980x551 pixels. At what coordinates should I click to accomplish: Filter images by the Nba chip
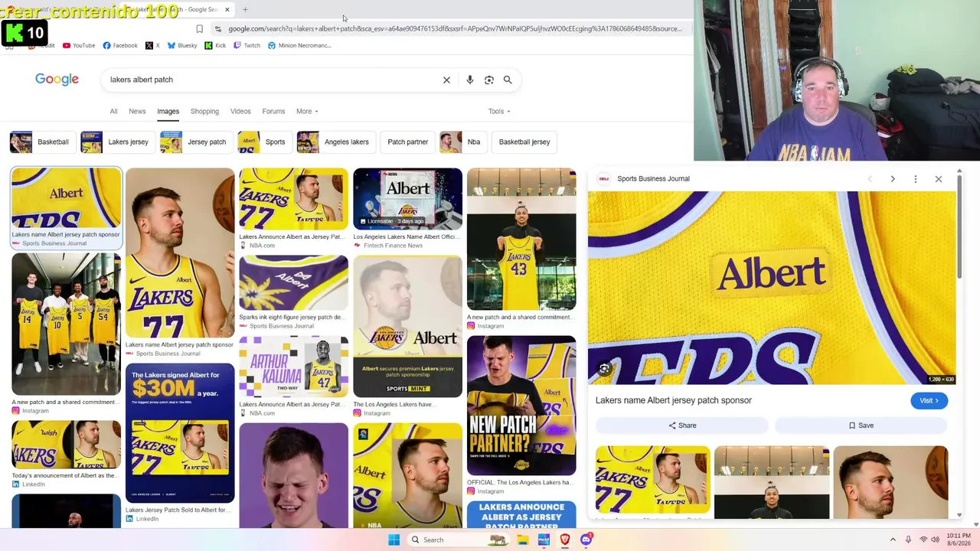point(463,142)
